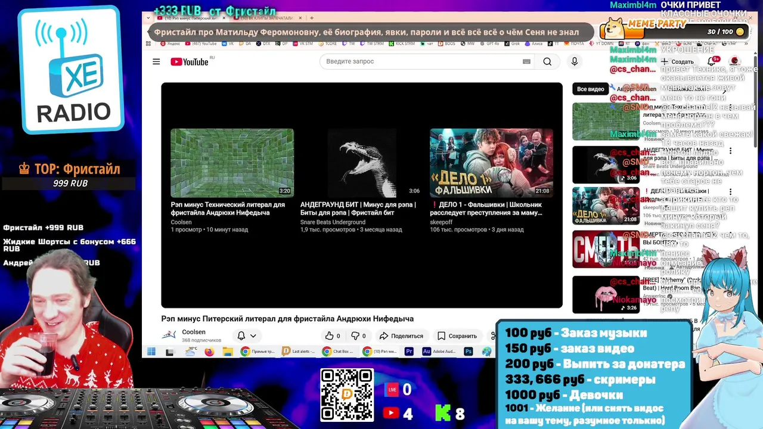Open the Рэп минус Технический литерал title
This screenshot has width=763, height=429.
tap(228, 209)
